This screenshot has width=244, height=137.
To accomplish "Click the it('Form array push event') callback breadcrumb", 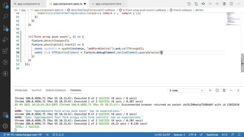I will click(x=142, y=10).
